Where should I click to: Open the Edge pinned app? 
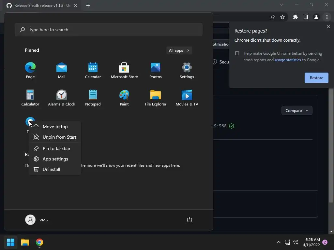point(30,71)
